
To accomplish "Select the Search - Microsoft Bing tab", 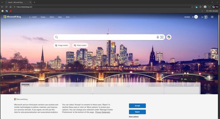I will [x=18, y=2].
